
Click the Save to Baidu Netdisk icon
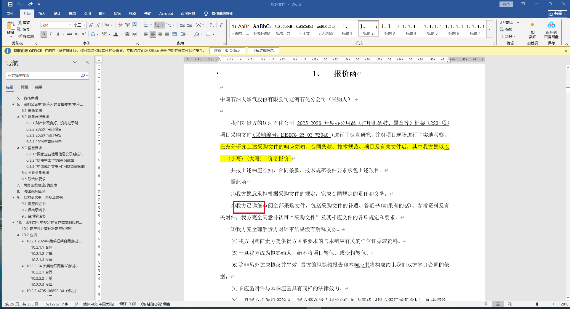pos(551,25)
